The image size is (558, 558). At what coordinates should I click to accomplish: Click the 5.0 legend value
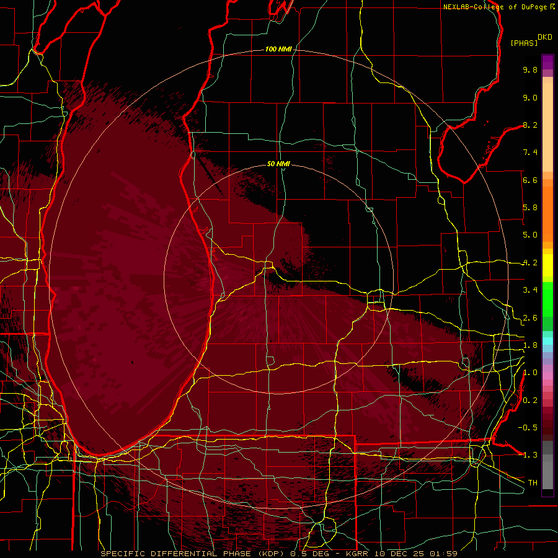pos(530,235)
